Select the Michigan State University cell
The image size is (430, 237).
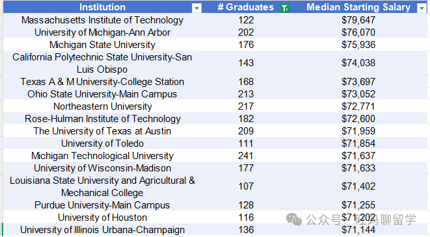click(103, 45)
